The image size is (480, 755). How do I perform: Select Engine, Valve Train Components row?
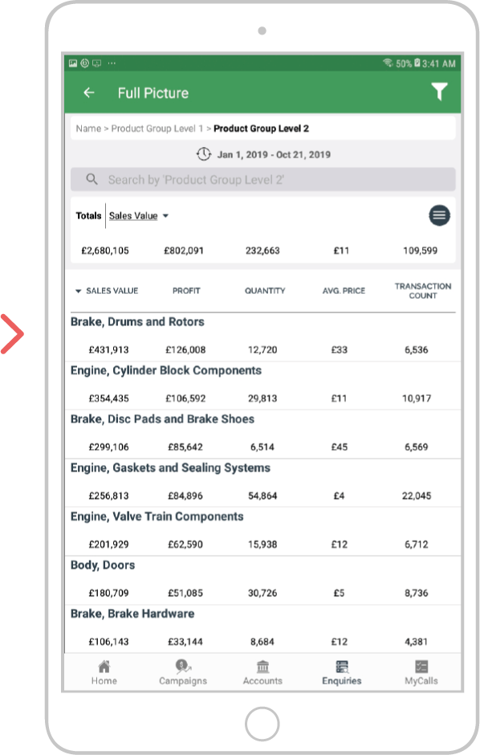pos(262,532)
